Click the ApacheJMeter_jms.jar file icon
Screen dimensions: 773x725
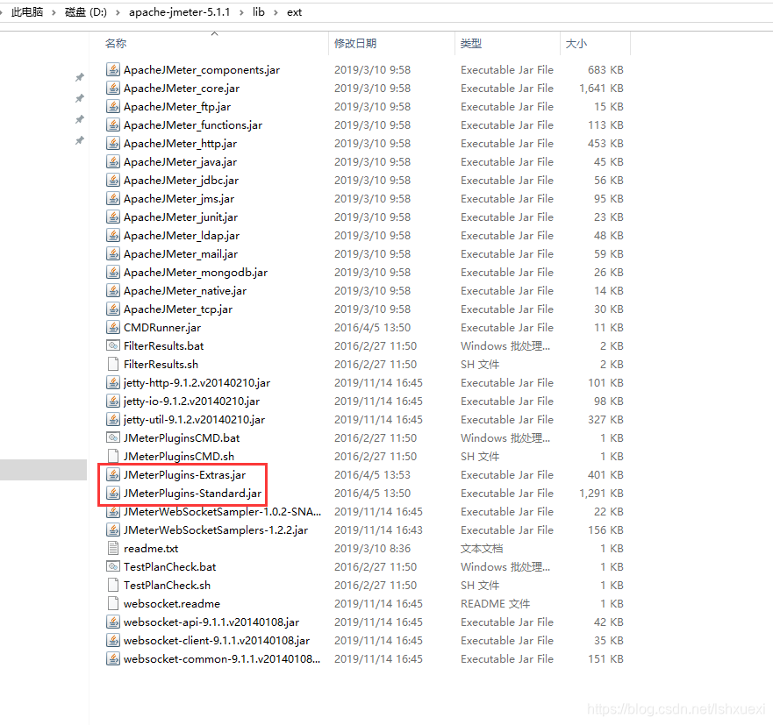point(113,198)
